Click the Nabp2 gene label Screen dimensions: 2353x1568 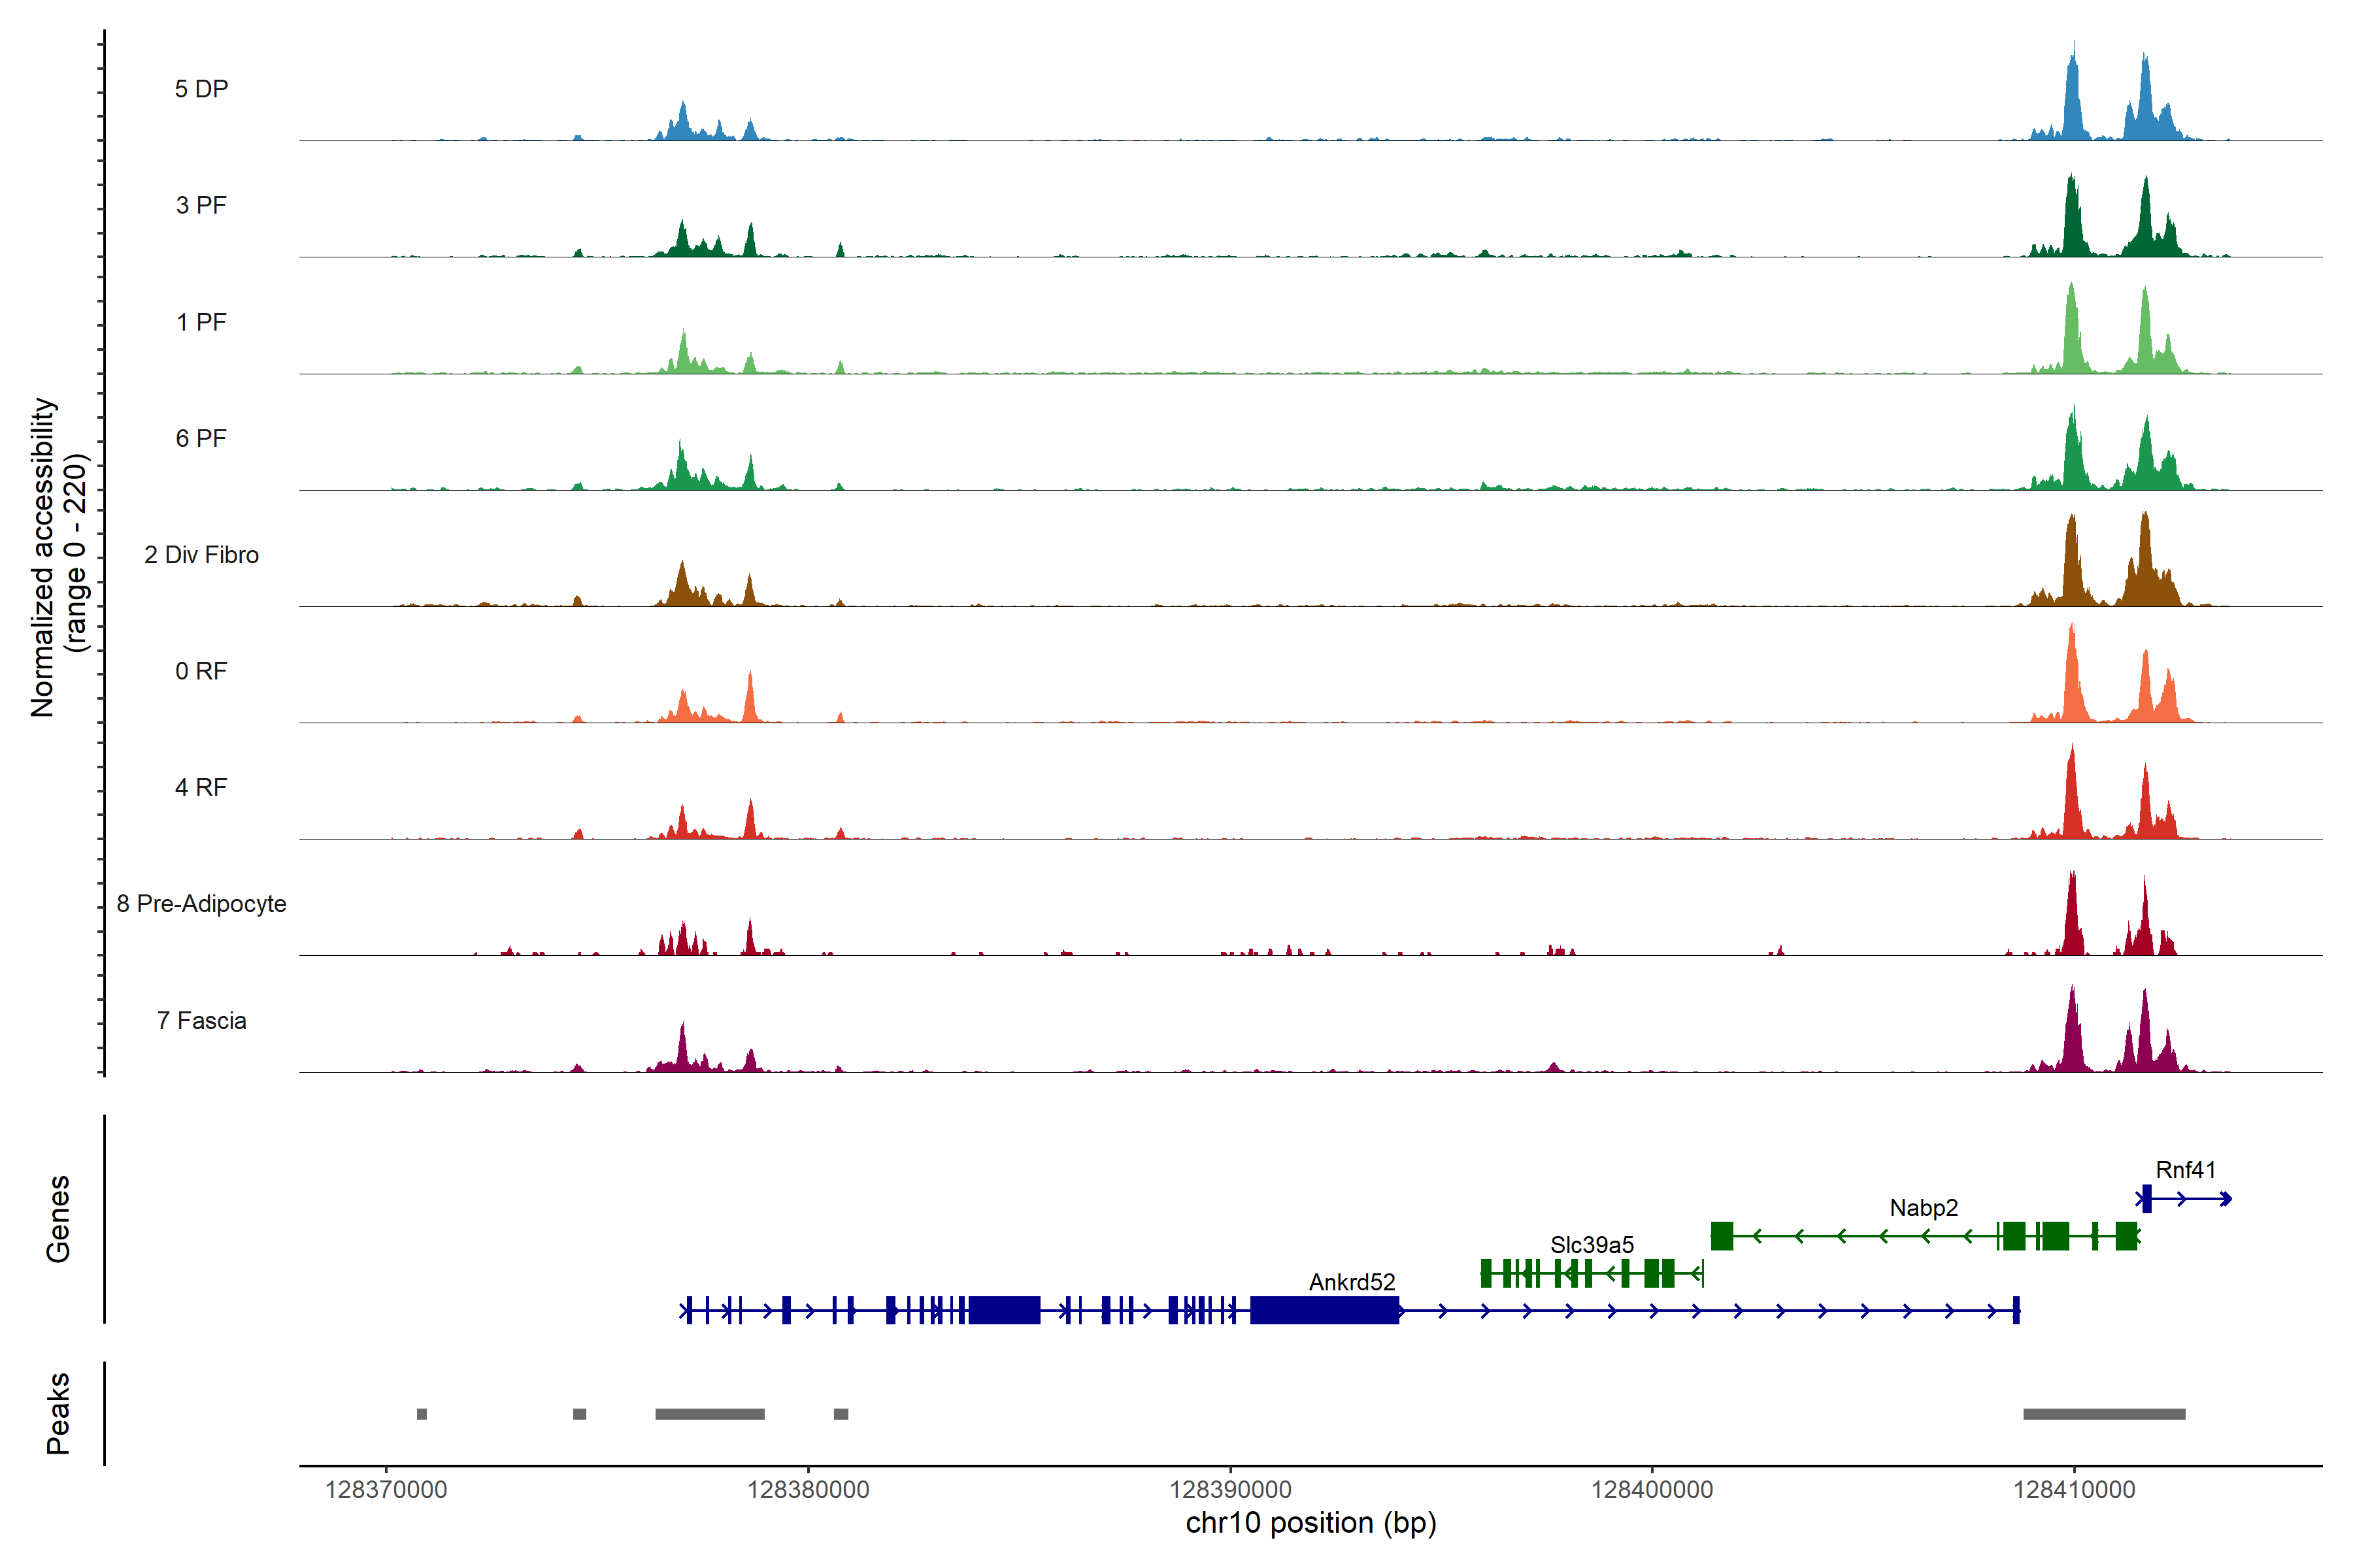(x=1923, y=1208)
